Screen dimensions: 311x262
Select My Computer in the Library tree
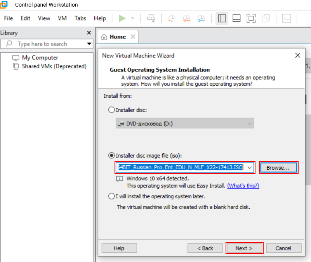(40, 57)
